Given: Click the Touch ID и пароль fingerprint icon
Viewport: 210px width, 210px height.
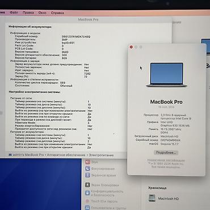Looking at the screenshot, I should (x=87, y=201).
